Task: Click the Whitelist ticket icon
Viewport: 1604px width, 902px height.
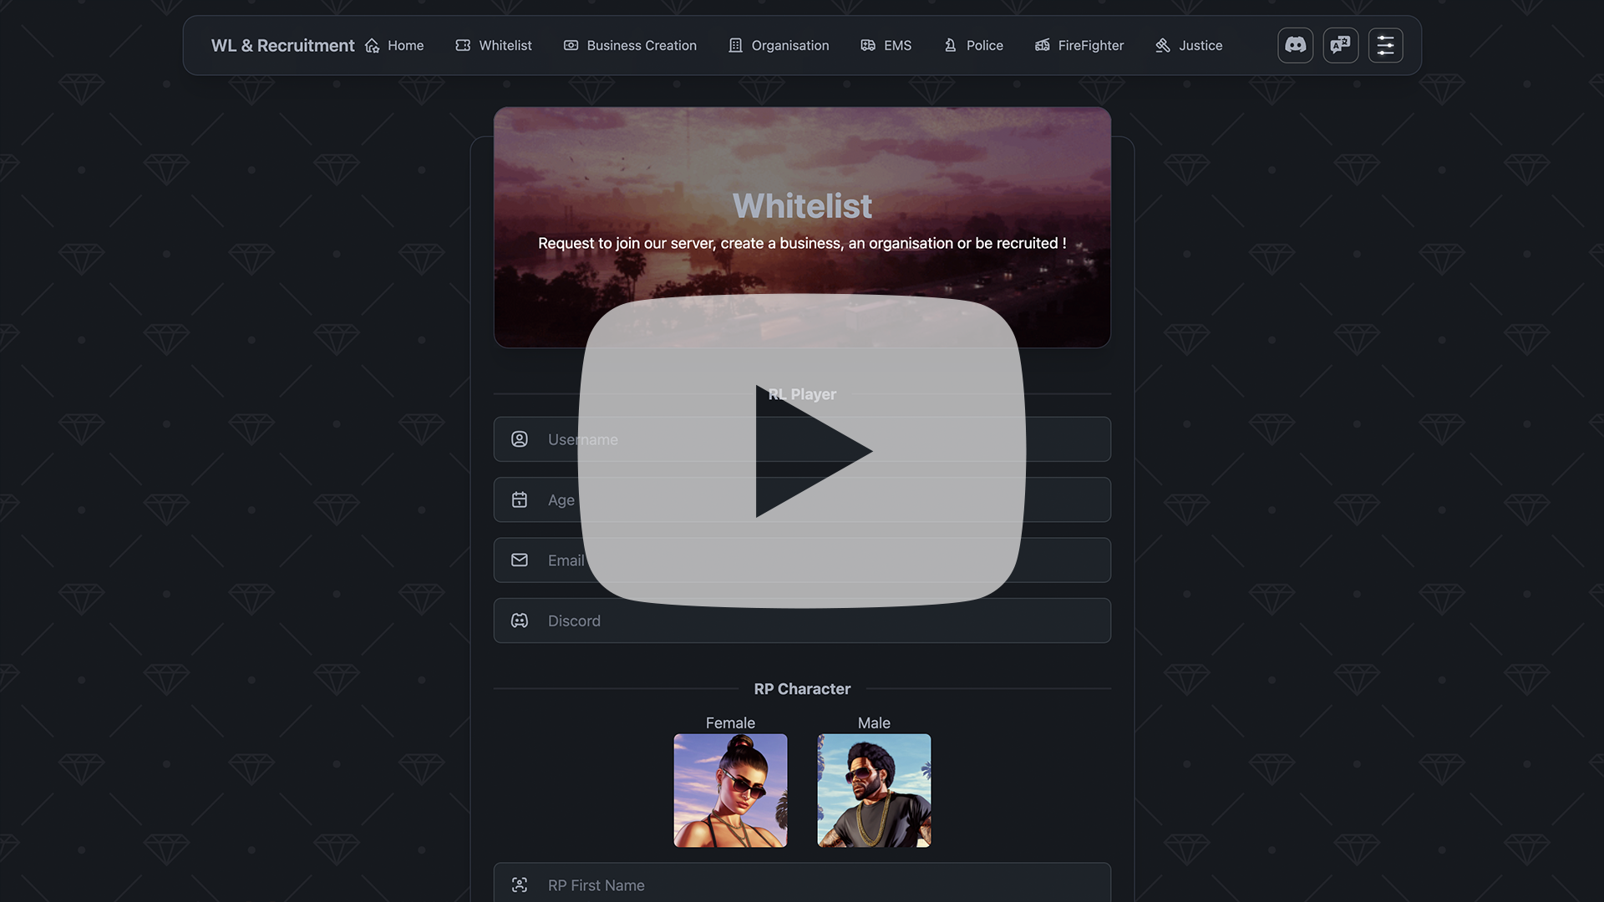Action: pyautogui.click(x=463, y=45)
